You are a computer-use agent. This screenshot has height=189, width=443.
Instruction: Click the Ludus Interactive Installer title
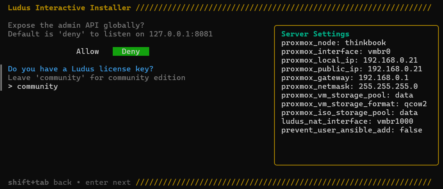tap(69, 8)
